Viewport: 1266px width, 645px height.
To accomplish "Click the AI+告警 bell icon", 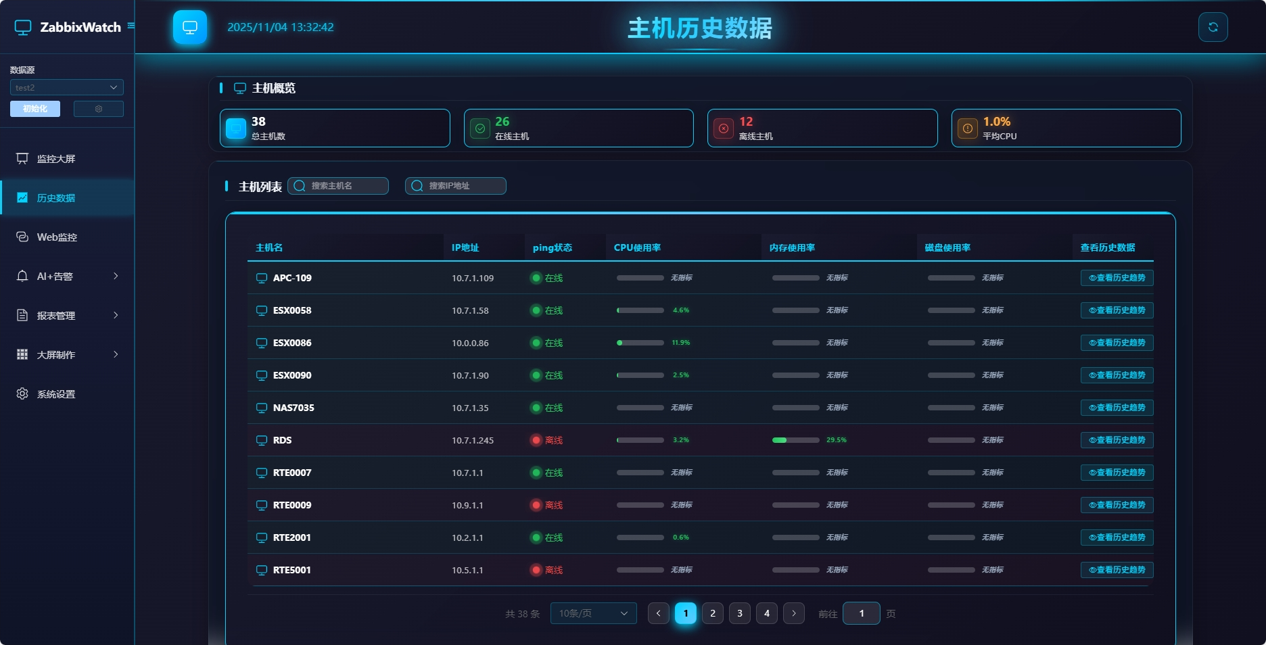I will click(21, 276).
